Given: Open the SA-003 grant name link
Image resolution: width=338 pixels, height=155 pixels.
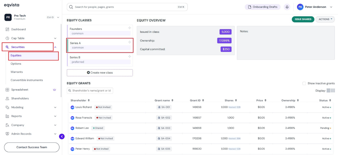Looking at the screenshot, I should click(164, 128).
